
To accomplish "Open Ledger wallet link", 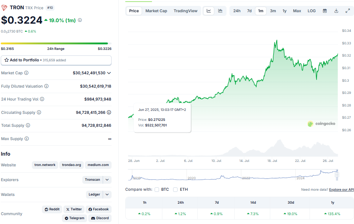I will coord(95,194).
